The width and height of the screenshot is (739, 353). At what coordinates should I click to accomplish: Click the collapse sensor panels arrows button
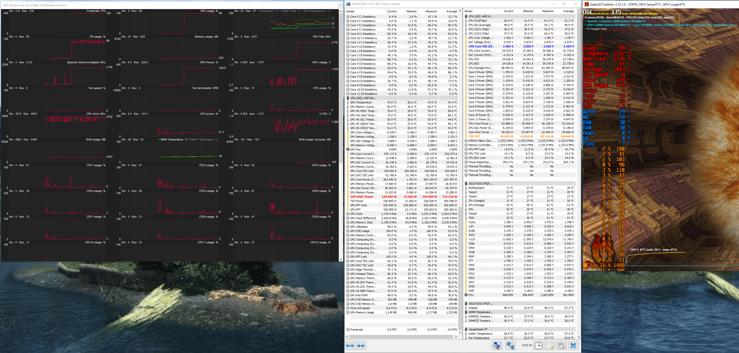(361, 346)
